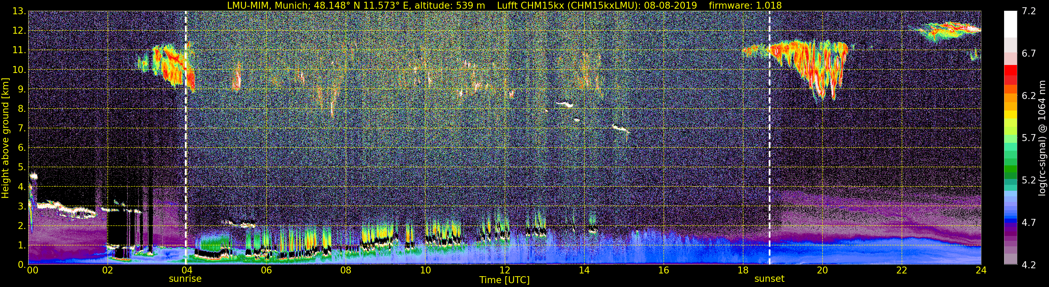The width and height of the screenshot is (1049, 287).
Task: Click the time axis tick '20'
Action: [x=823, y=270]
